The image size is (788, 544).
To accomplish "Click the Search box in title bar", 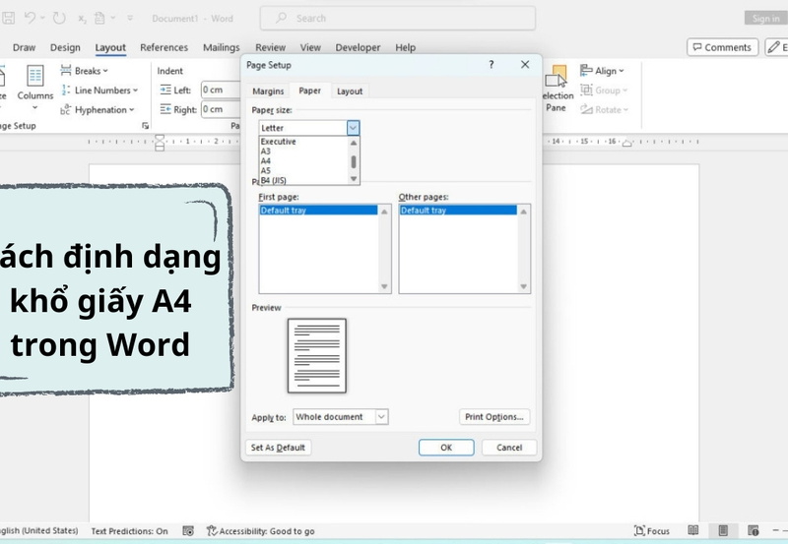I will (x=398, y=18).
